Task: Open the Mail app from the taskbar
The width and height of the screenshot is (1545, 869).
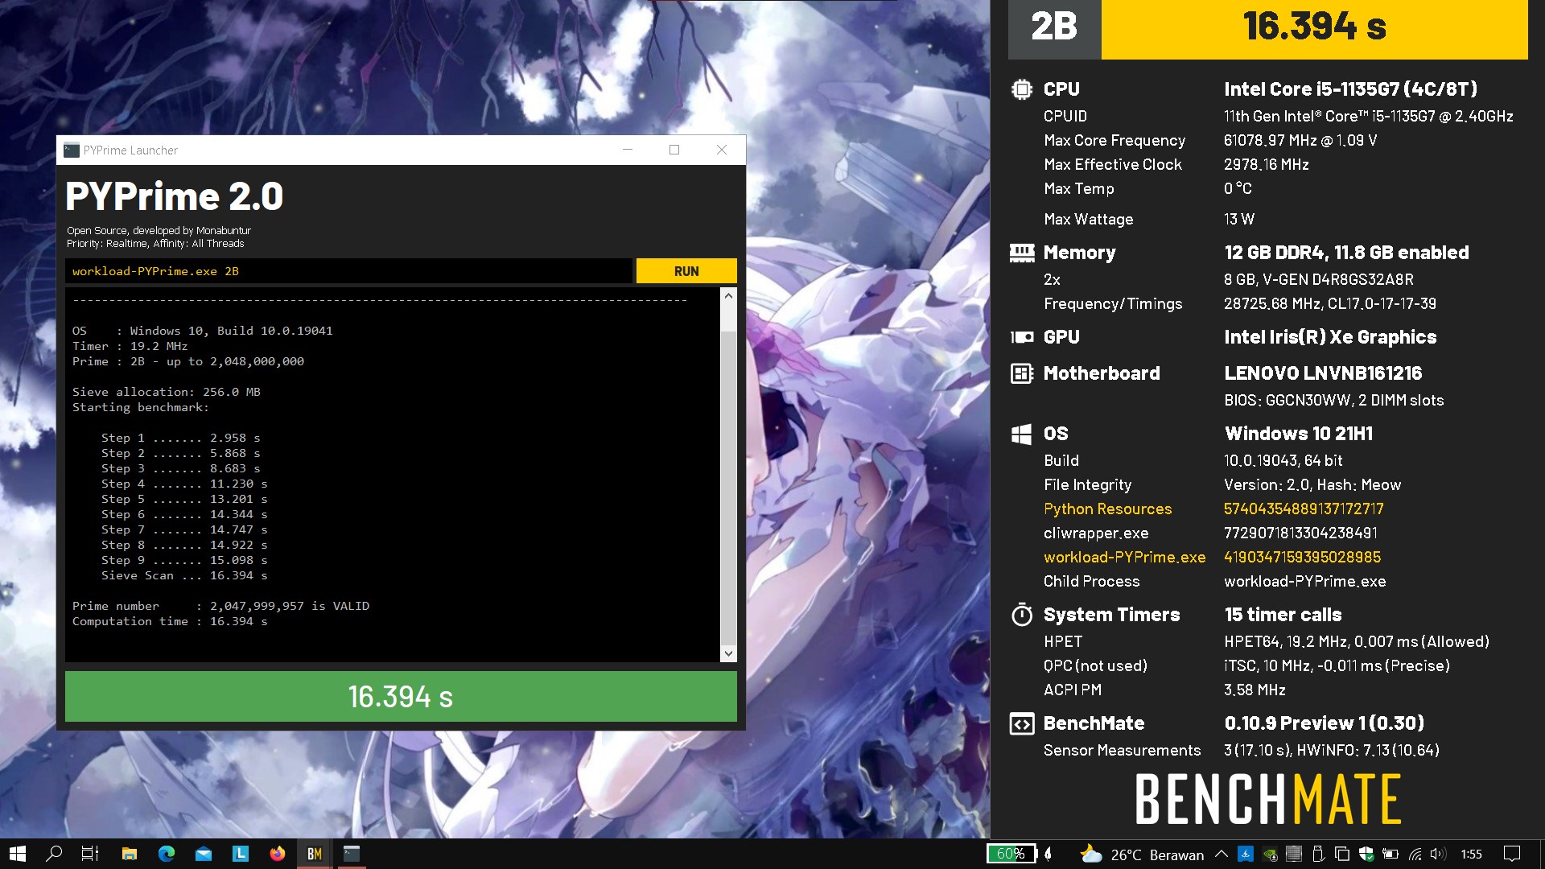Action: (204, 854)
